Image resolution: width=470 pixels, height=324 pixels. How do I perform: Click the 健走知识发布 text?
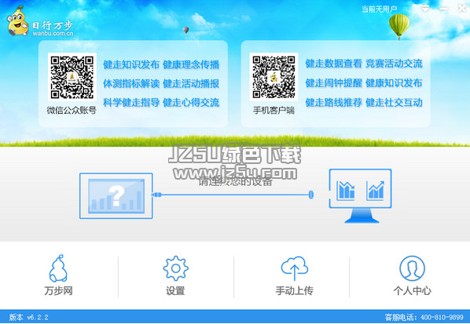pyautogui.click(x=131, y=64)
